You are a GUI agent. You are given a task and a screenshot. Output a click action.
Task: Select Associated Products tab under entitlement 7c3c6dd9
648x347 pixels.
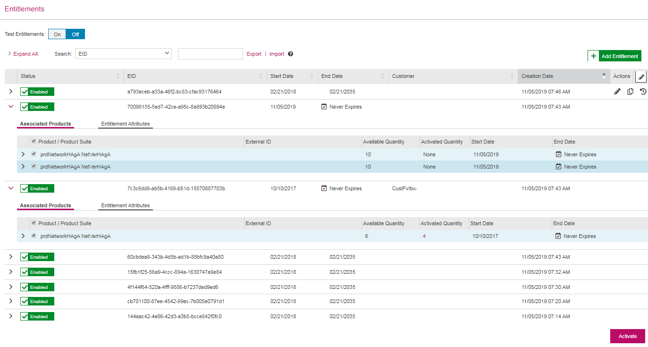point(45,206)
